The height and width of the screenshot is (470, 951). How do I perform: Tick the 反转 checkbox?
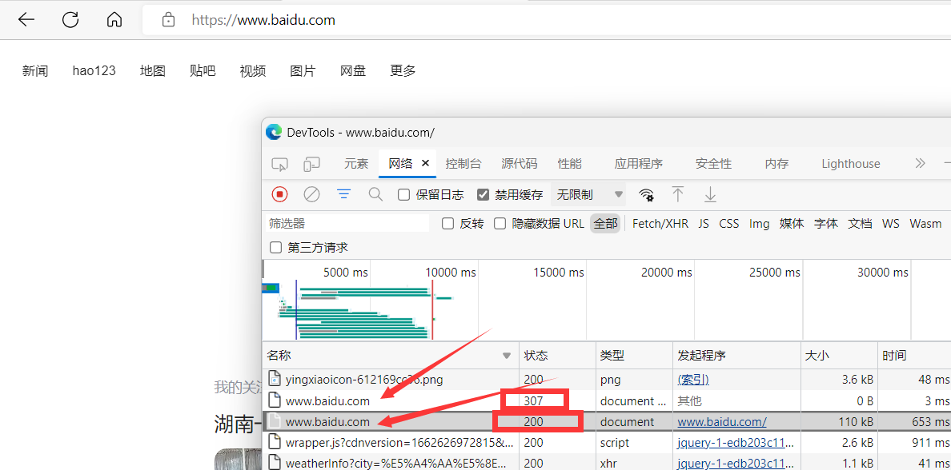448,224
